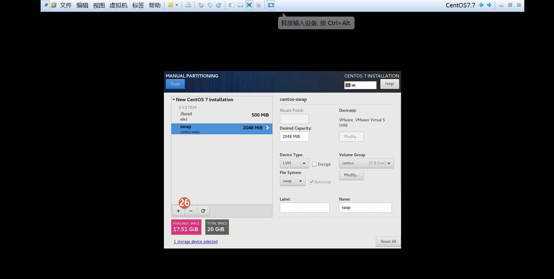This screenshot has height=279, width=554.
Task: Click the console view icon
Action: 271,5
